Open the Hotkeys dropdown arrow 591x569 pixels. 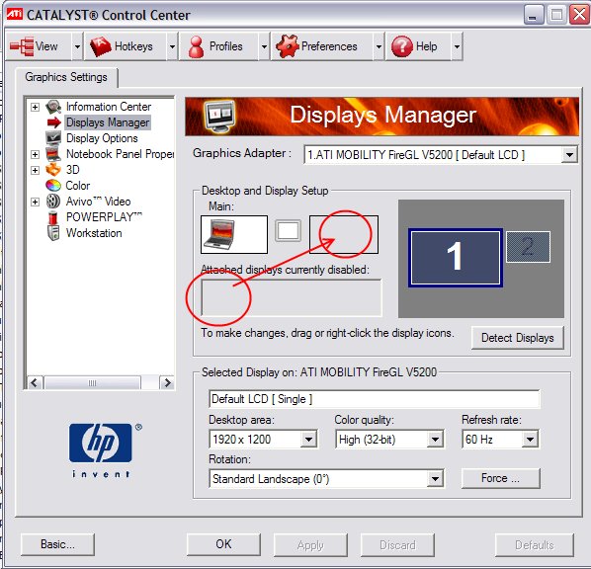pyautogui.click(x=172, y=46)
